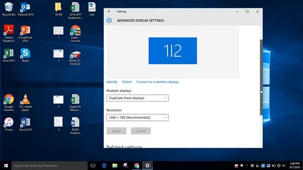Screen dimensions: 303x170
Task: Select the Recycle Bin desktop icon
Action: pyautogui.click(x=9, y=9)
